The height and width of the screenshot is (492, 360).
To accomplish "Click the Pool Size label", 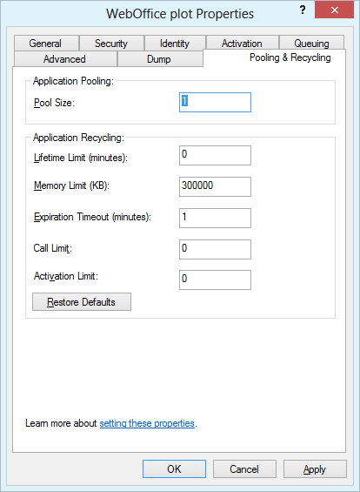I will [x=54, y=103].
